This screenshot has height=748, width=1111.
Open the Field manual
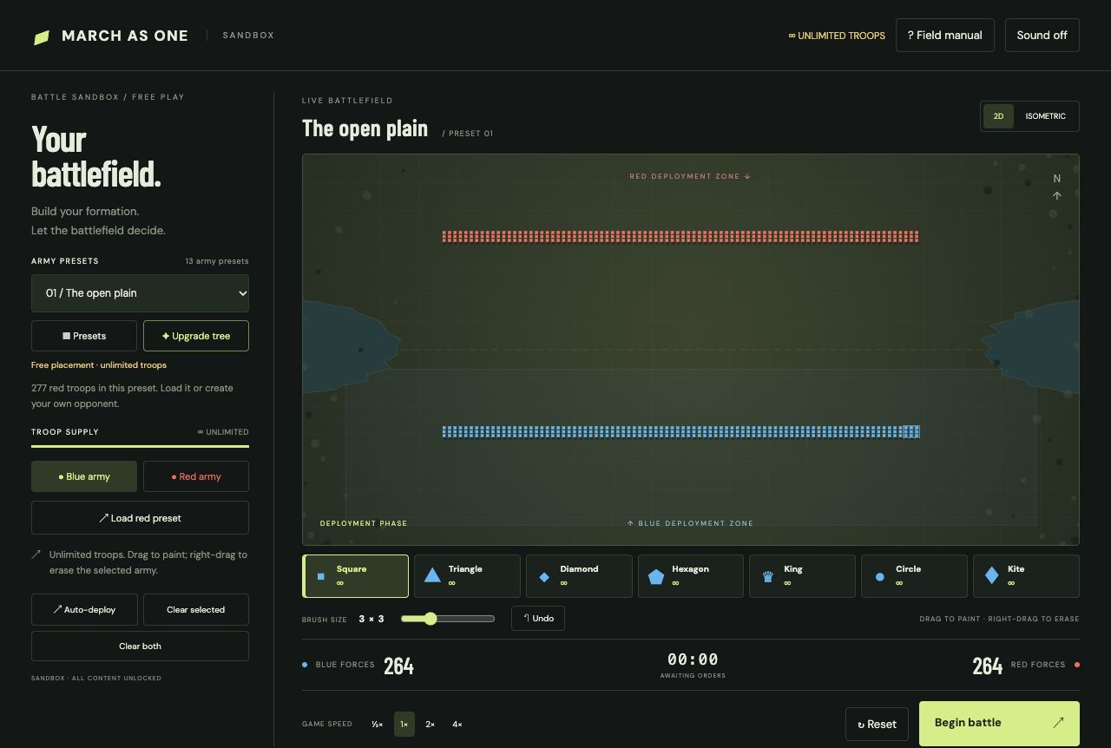click(945, 36)
